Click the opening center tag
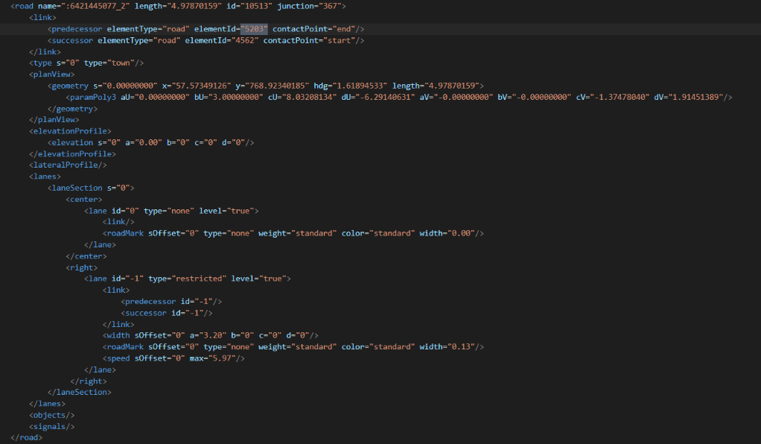 (x=84, y=199)
